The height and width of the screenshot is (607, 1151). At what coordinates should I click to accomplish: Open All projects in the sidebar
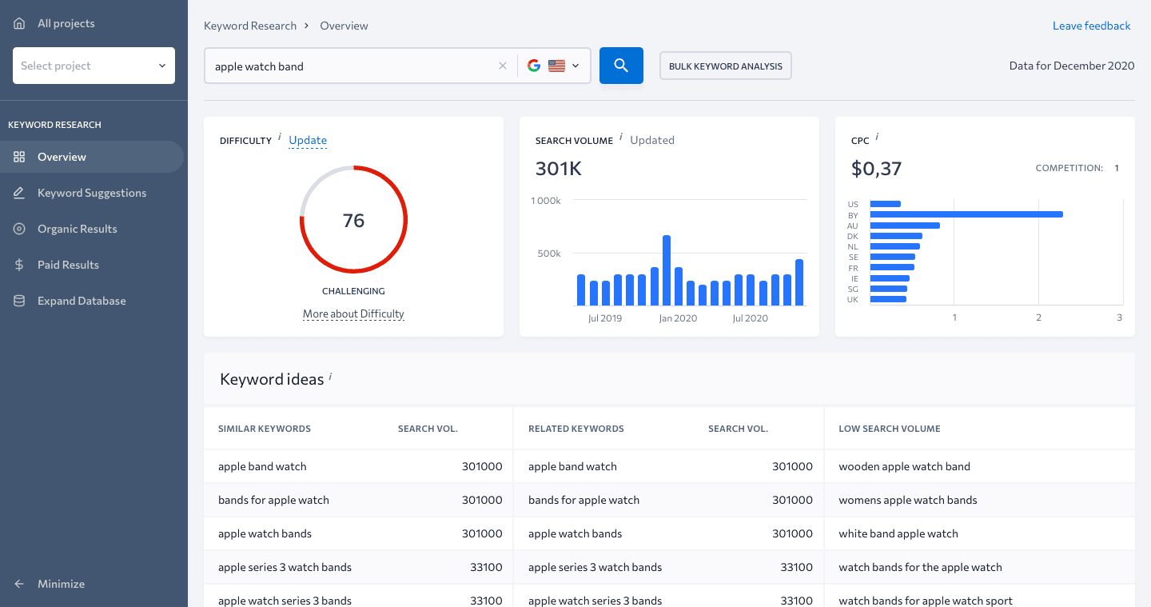(x=66, y=23)
